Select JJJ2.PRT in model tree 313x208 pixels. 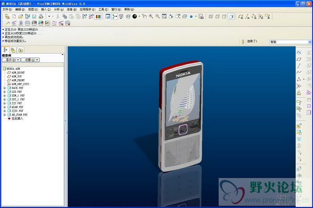coord(15,111)
